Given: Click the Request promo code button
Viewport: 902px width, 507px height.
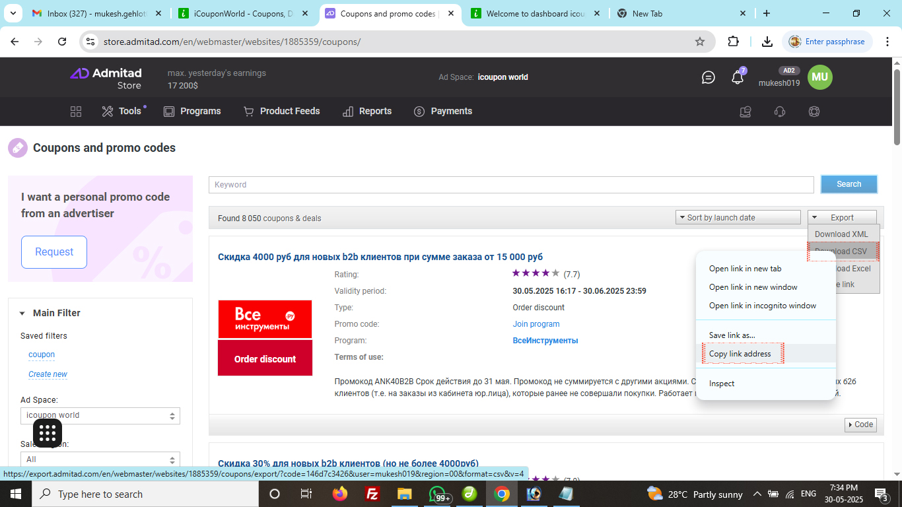Looking at the screenshot, I should click(54, 252).
